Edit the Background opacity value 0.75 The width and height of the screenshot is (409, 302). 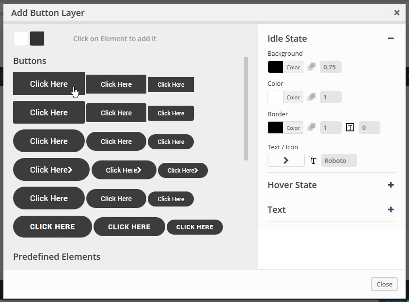tap(330, 66)
